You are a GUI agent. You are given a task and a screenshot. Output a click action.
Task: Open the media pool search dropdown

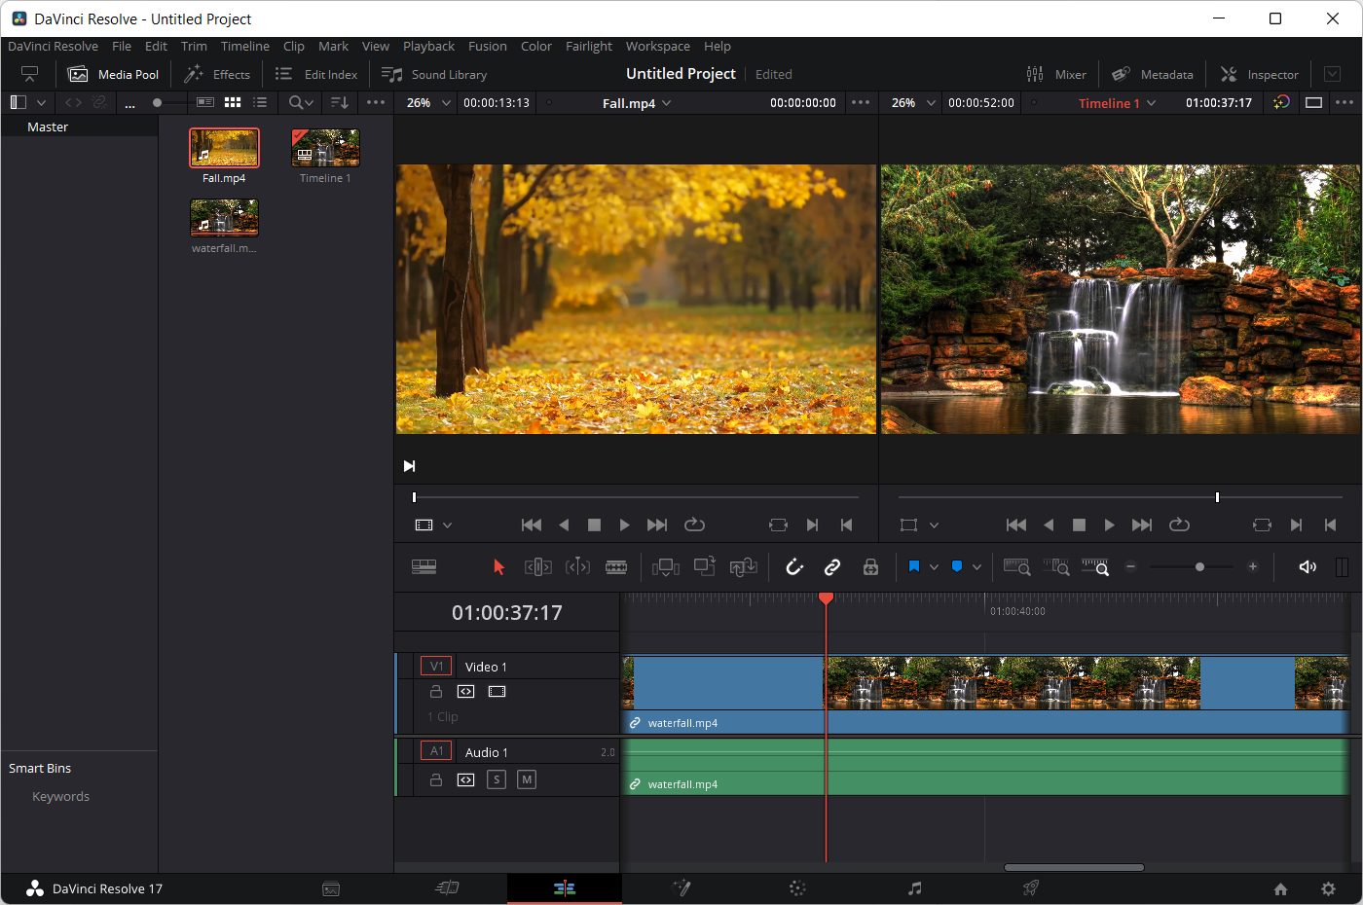coord(302,102)
